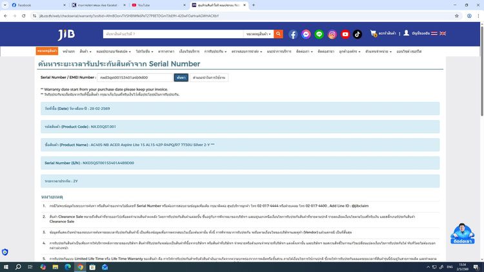Click the orange category button in the nav bar
The width and height of the screenshot is (484, 272).
click(47, 51)
